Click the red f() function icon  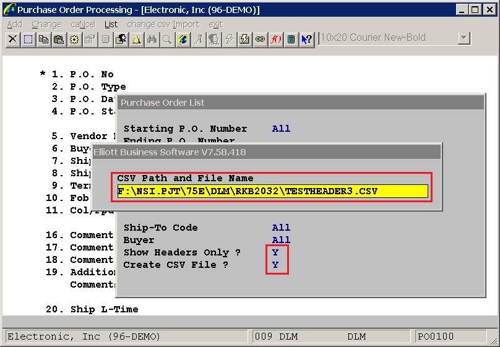click(275, 39)
